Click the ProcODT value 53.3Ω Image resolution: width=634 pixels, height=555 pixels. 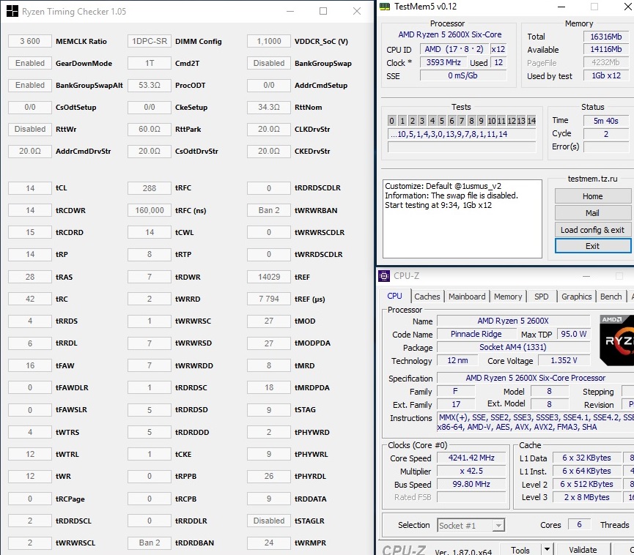150,85
